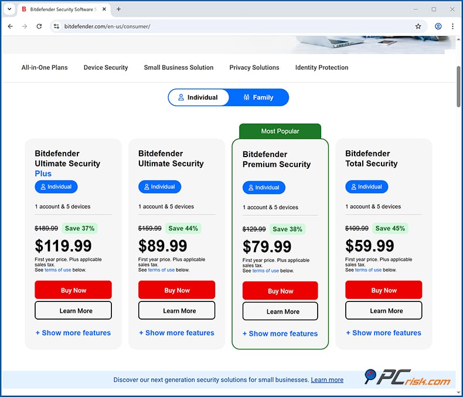
Task: Switch plan toggle to Individual
Action: (x=199, y=97)
